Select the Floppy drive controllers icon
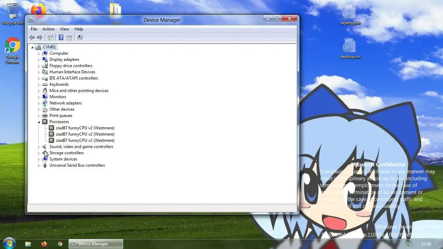This screenshot has width=443, height=249. (x=45, y=66)
